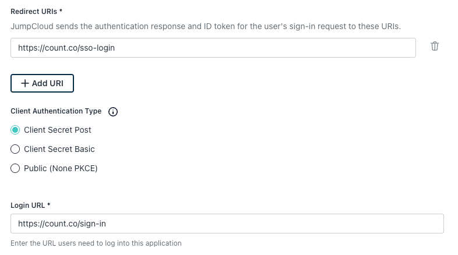Click the Client Authentication Type info icon
The height and width of the screenshot is (255, 458).
113,112
